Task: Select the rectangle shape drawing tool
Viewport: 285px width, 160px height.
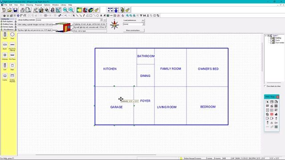Action: [x=91, y=16]
